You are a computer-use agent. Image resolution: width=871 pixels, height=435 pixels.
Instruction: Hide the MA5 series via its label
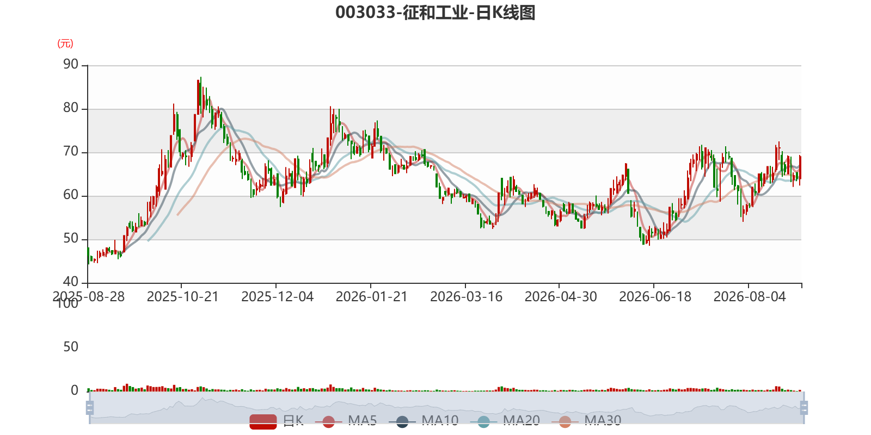point(363,421)
